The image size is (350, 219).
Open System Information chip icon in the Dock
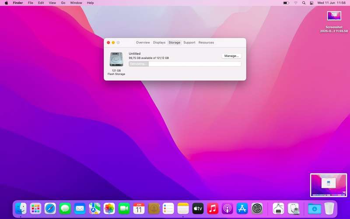click(278, 208)
